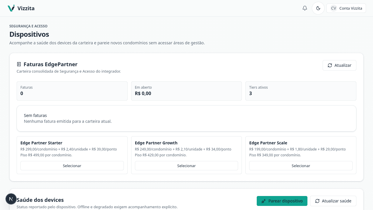Click the CV avatar badge

334,8
